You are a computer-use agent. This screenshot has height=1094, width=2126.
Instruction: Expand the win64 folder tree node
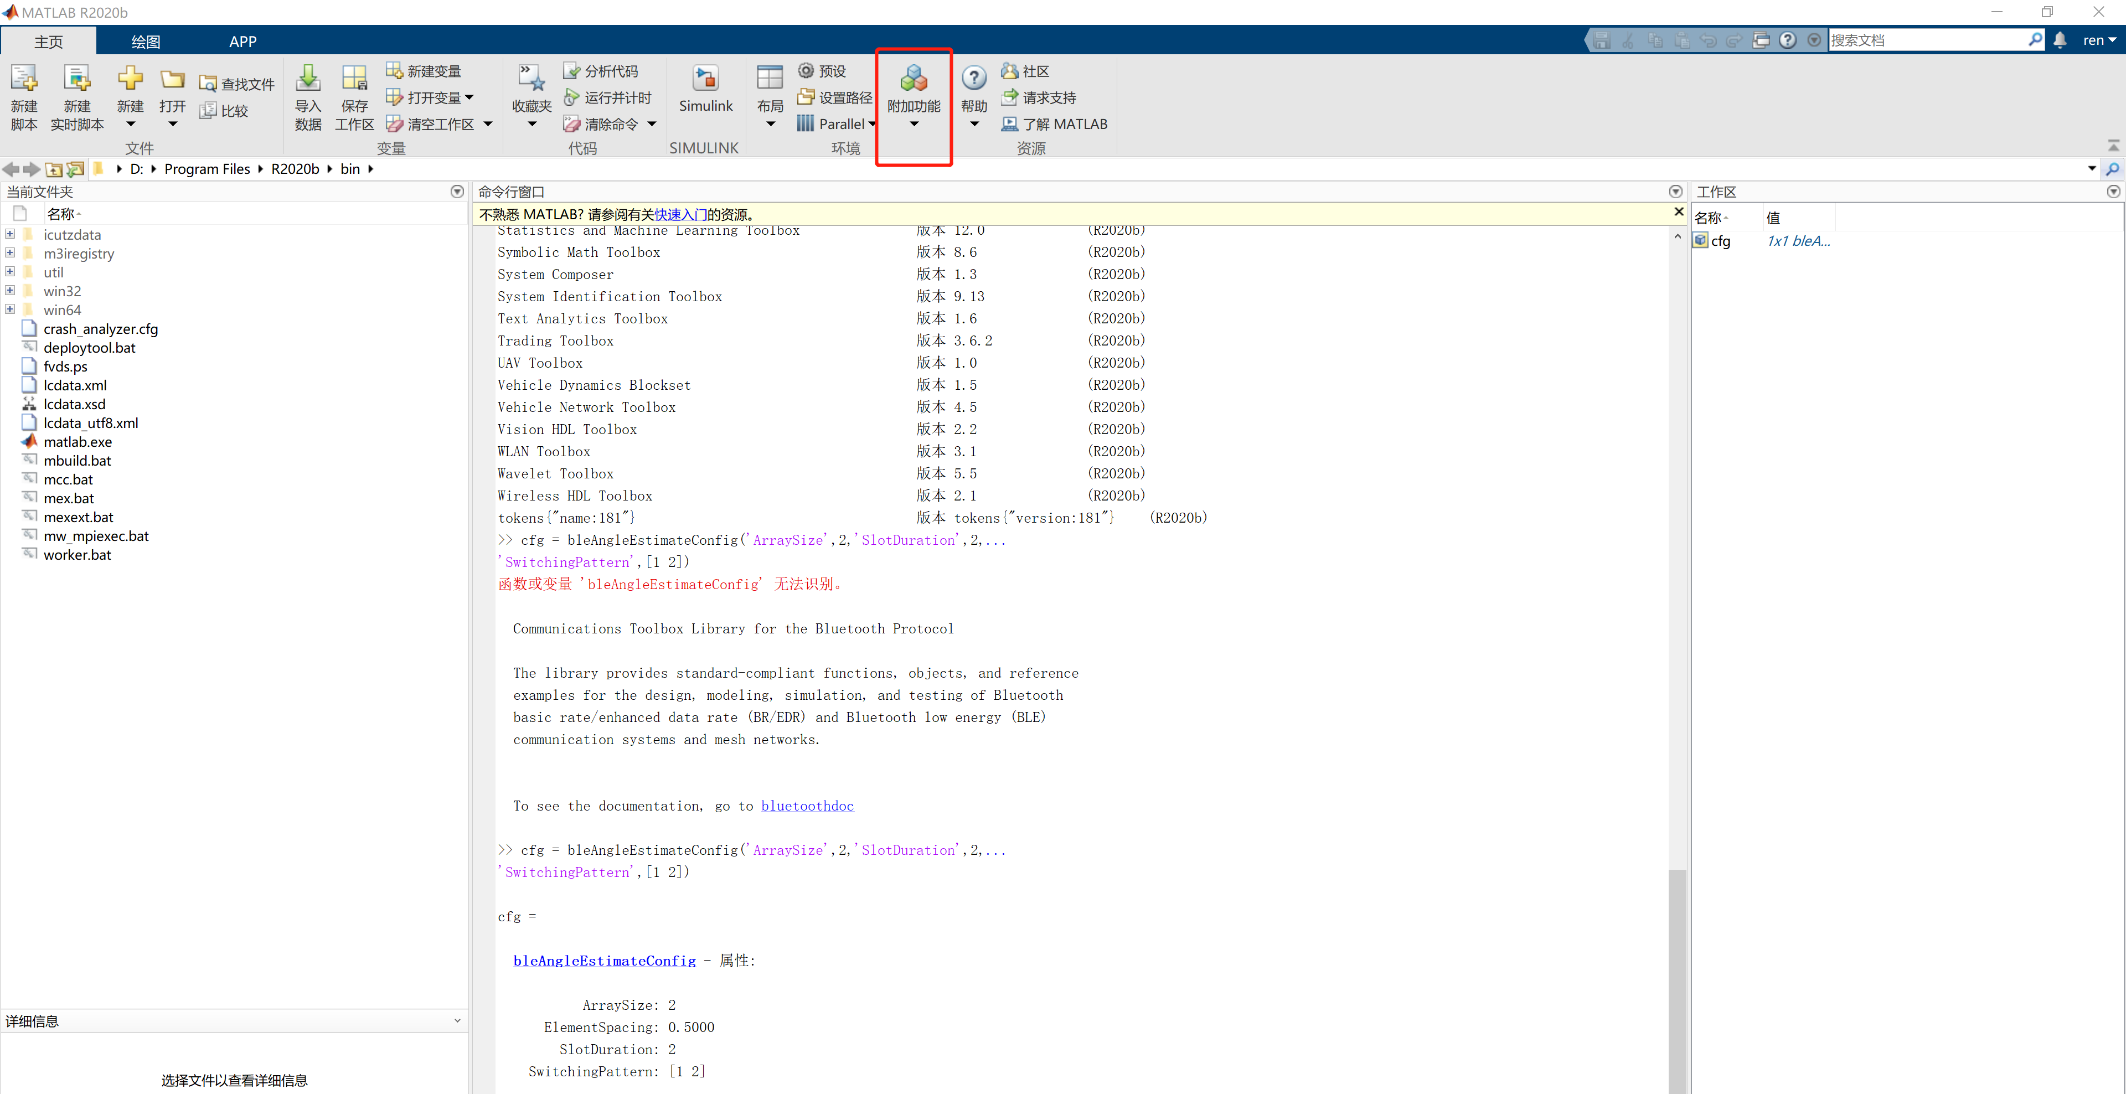10,309
